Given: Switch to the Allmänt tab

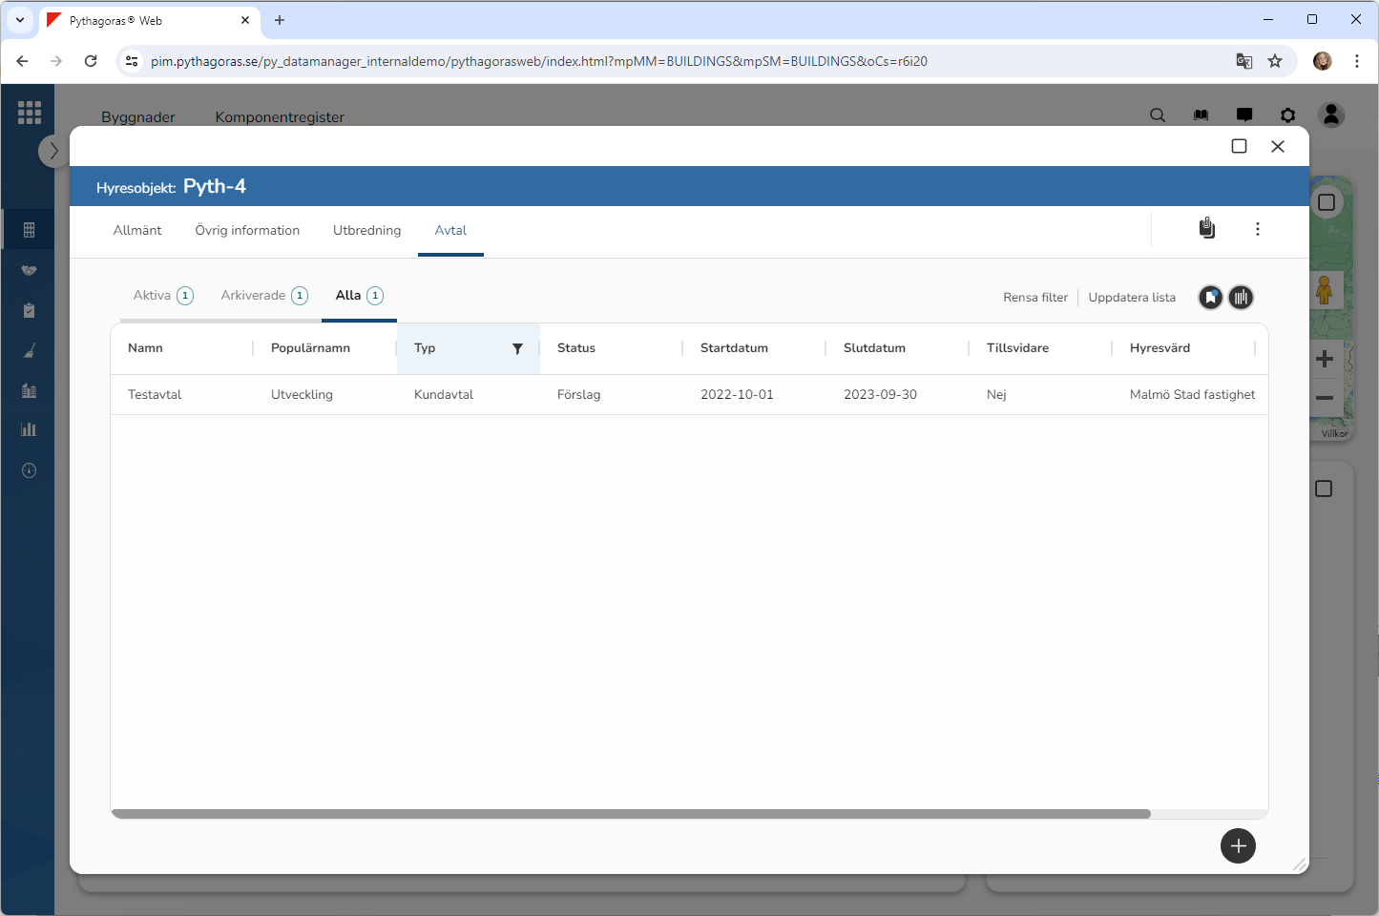Looking at the screenshot, I should click(137, 231).
